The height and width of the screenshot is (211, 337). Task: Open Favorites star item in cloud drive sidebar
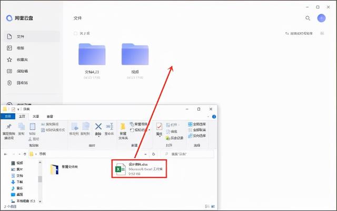(32, 59)
